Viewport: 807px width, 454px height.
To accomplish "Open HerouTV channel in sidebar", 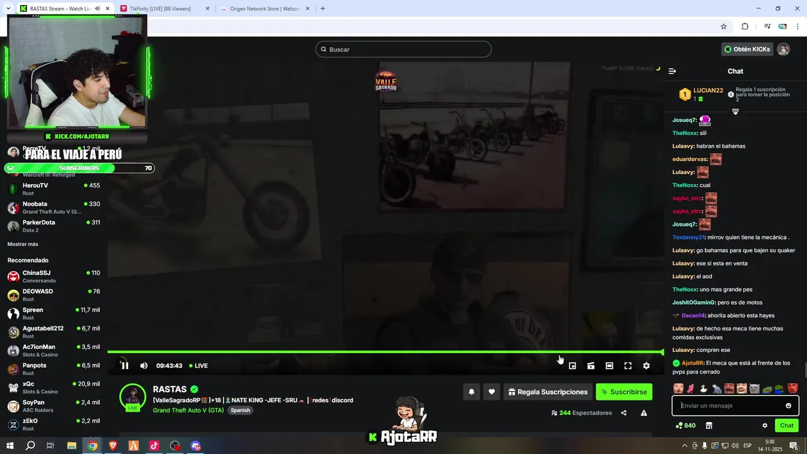I will (x=54, y=189).
